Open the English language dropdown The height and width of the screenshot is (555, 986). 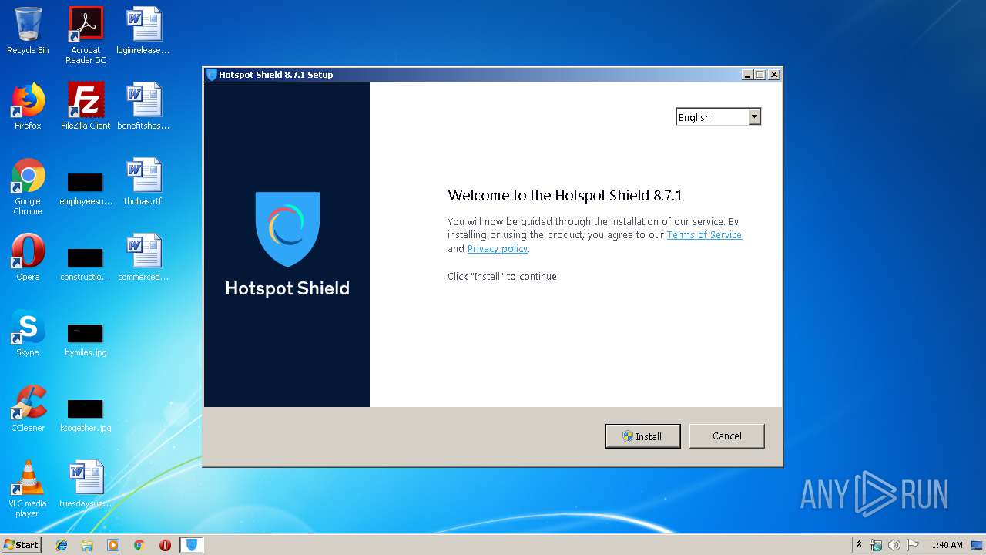(718, 117)
